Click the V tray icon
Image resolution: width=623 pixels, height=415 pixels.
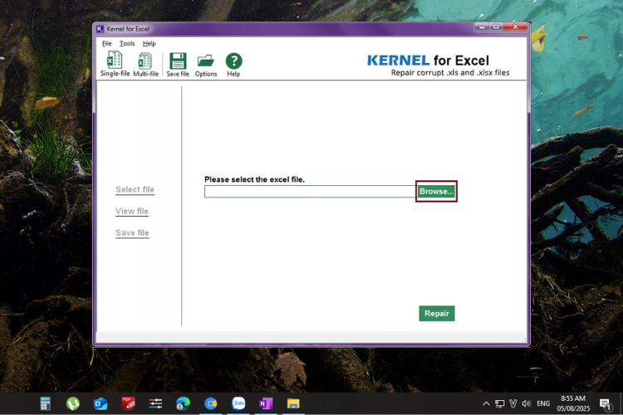point(513,404)
